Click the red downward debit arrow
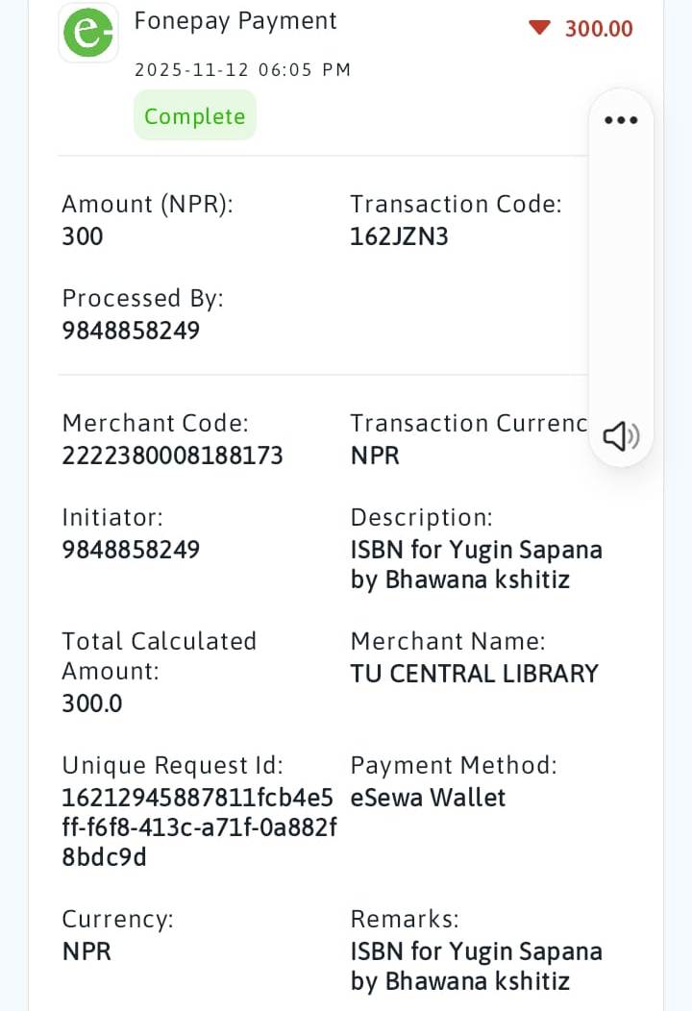Screen dimensions: 692x1011 pyautogui.click(x=539, y=28)
